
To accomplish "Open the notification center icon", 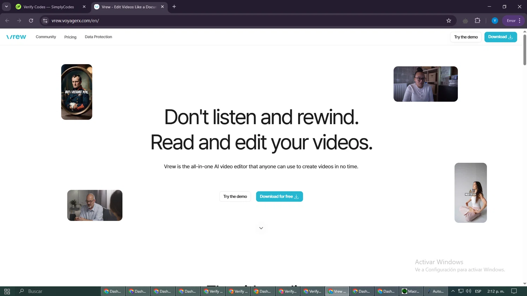I will click(514, 291).
